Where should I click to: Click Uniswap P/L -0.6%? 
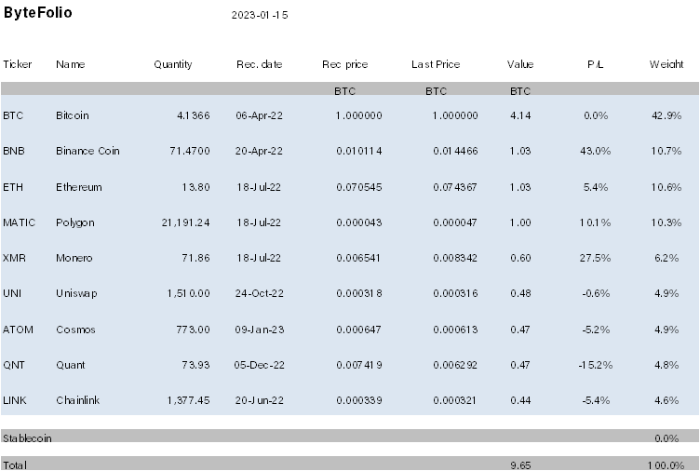click(596, 293)
